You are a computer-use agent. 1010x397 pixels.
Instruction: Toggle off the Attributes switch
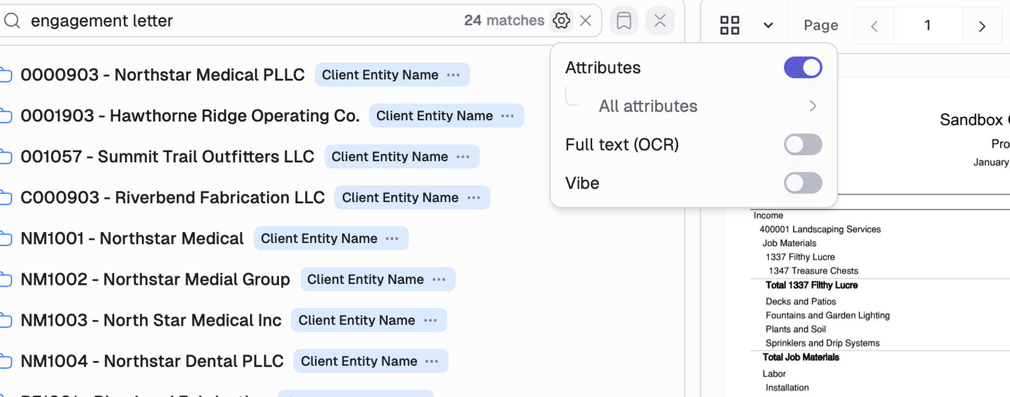tap(803, 68)
